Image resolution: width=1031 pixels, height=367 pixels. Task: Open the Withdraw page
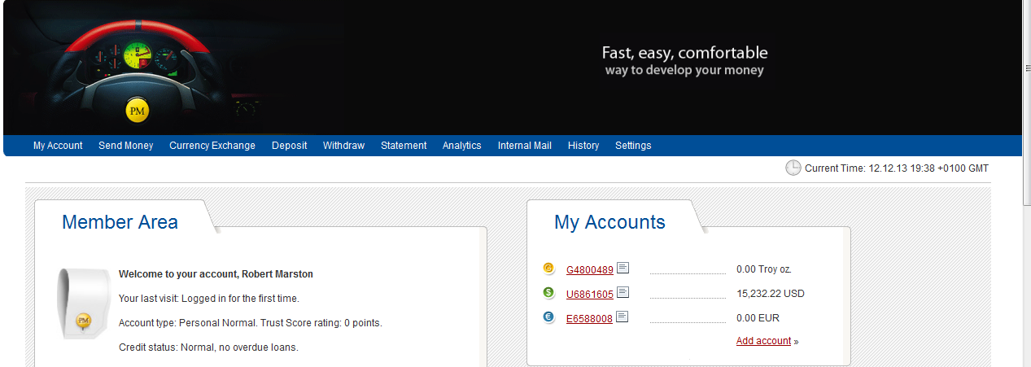pyautogui.click(x=343, y=146)
